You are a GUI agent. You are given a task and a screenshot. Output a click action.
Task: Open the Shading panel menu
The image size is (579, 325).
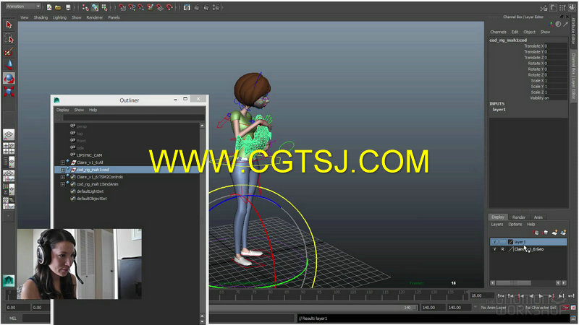(x=41, y=17)
